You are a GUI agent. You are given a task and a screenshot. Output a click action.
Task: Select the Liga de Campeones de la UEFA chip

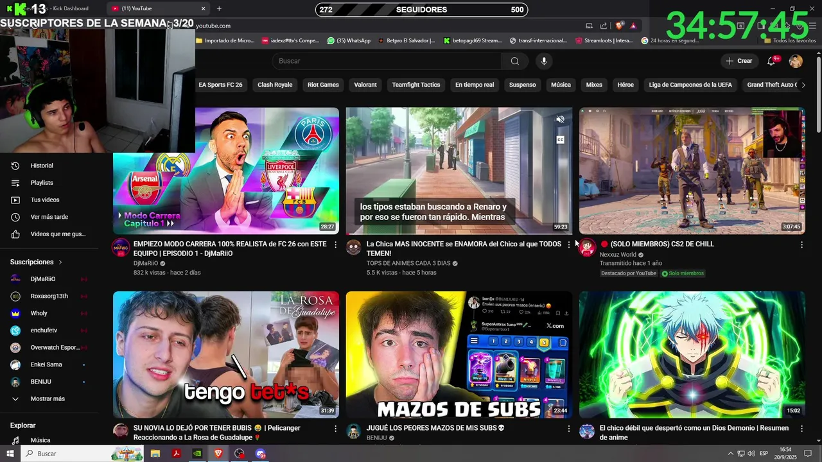tap(690, 85)
